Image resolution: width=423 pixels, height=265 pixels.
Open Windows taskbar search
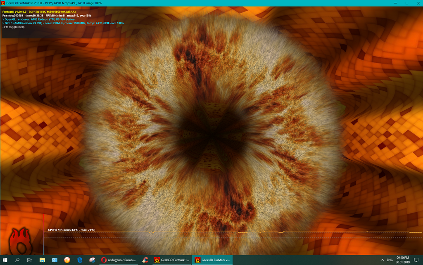point(17,260)
